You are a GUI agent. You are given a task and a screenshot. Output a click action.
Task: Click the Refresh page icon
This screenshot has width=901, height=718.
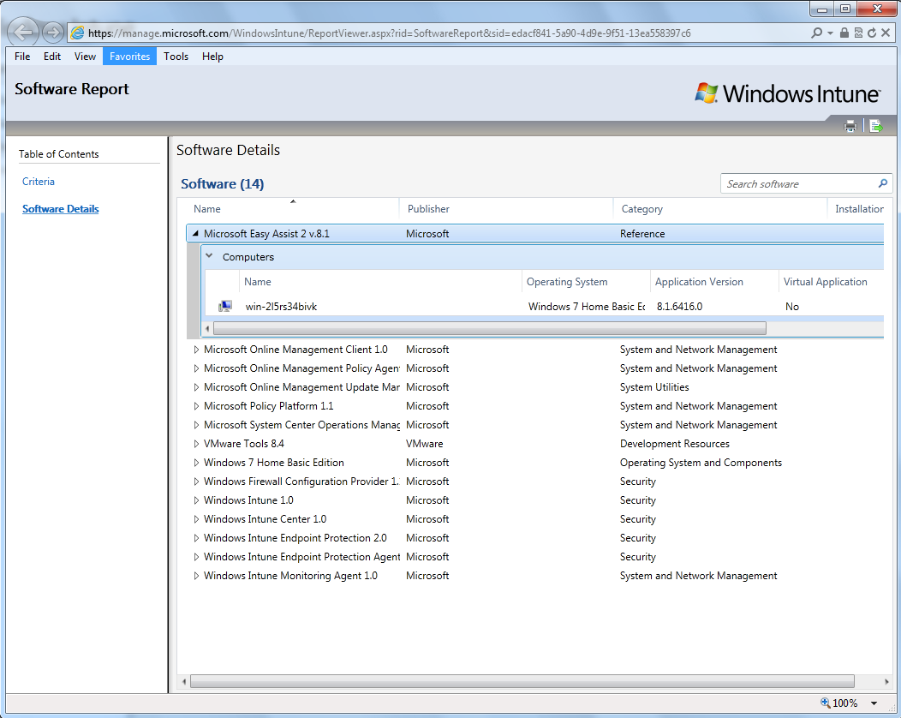pos(872,33)
